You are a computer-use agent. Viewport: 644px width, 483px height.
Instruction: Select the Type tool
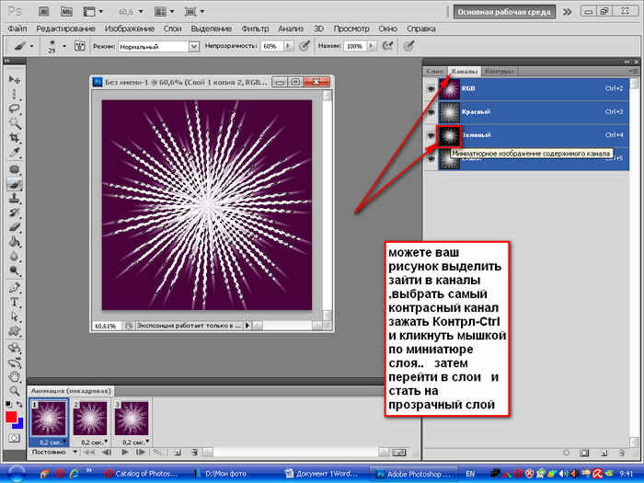[x=15, y=302]
